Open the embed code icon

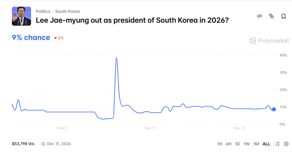click(259, 16)
